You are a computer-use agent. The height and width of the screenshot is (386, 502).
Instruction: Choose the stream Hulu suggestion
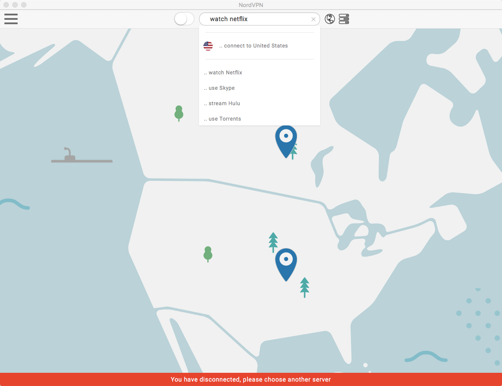click(259, 103)
